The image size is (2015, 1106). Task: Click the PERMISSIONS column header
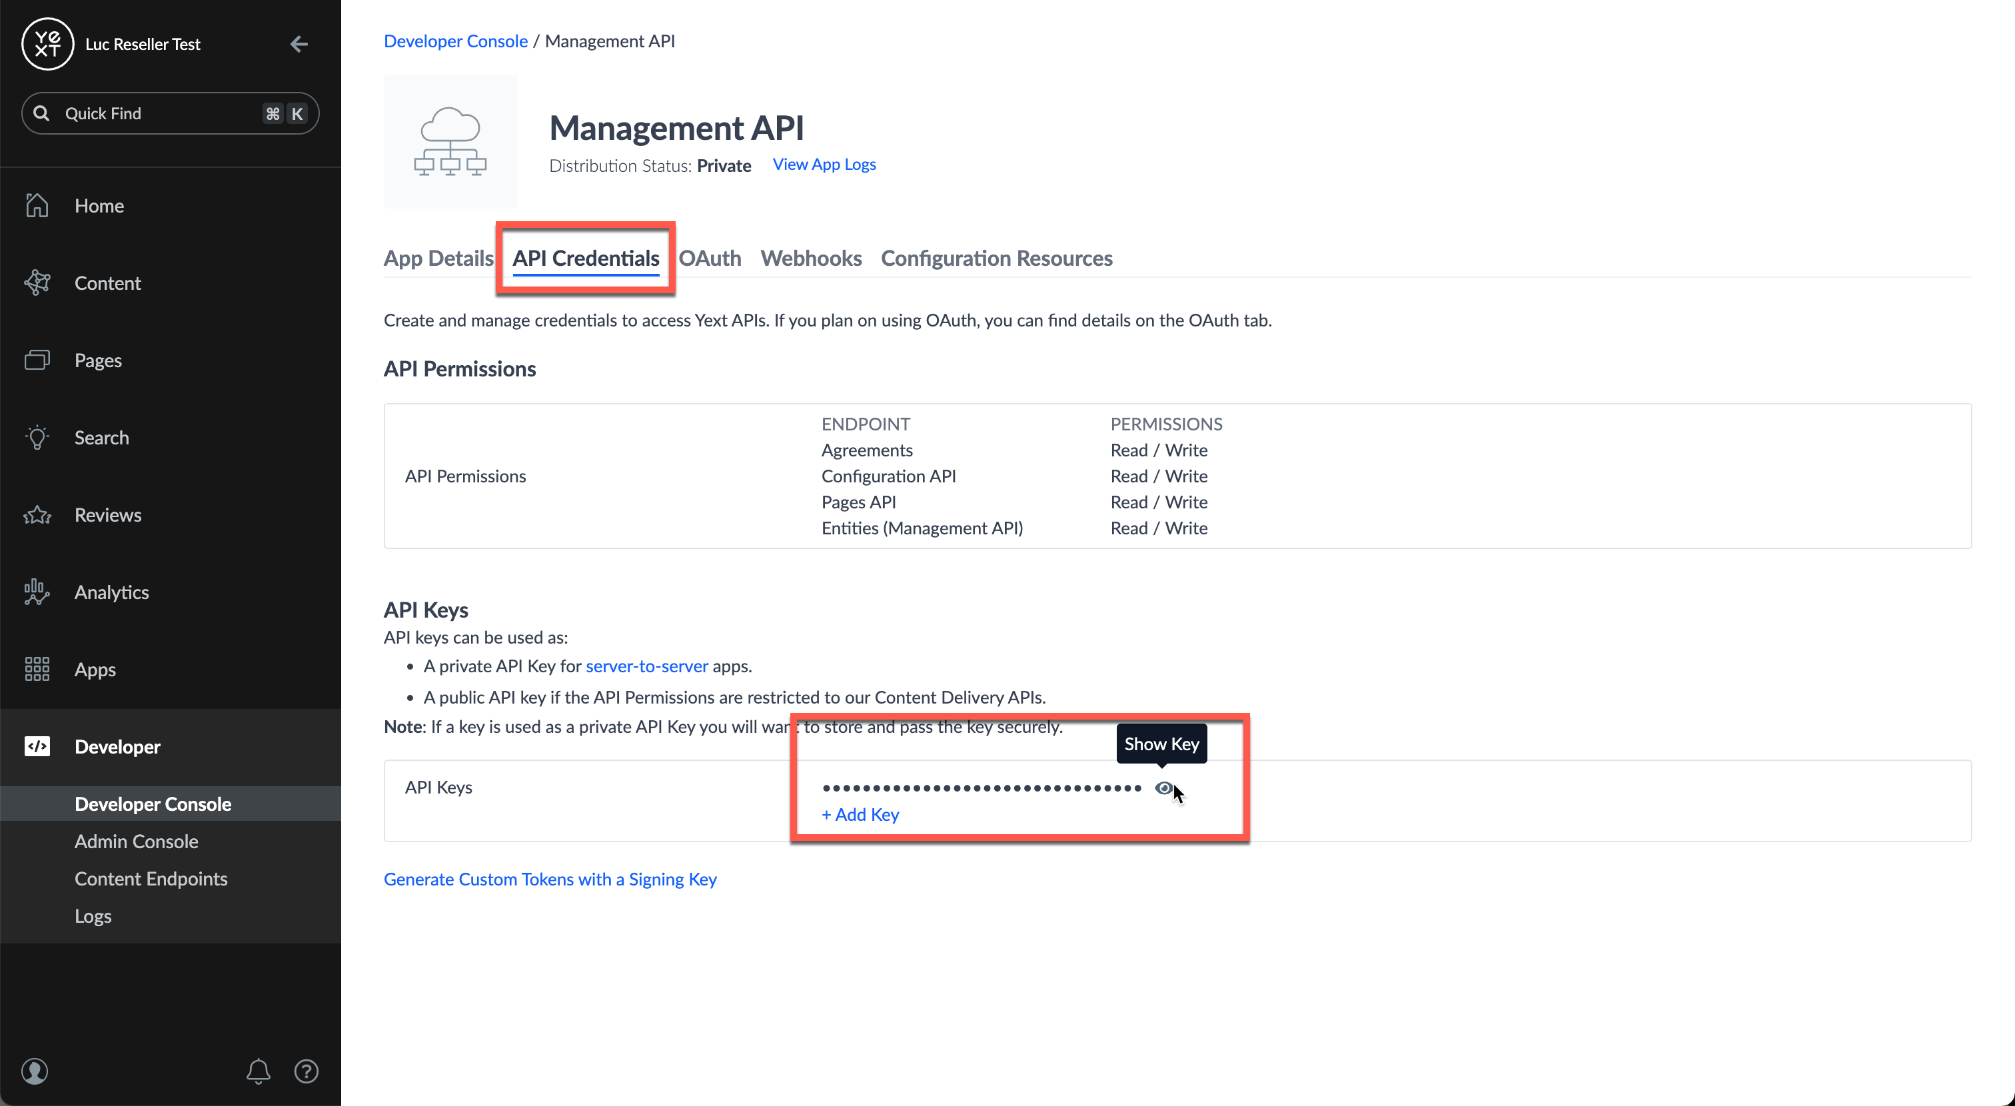coord(1165,424)
